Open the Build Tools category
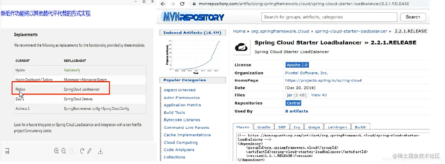 174,112
